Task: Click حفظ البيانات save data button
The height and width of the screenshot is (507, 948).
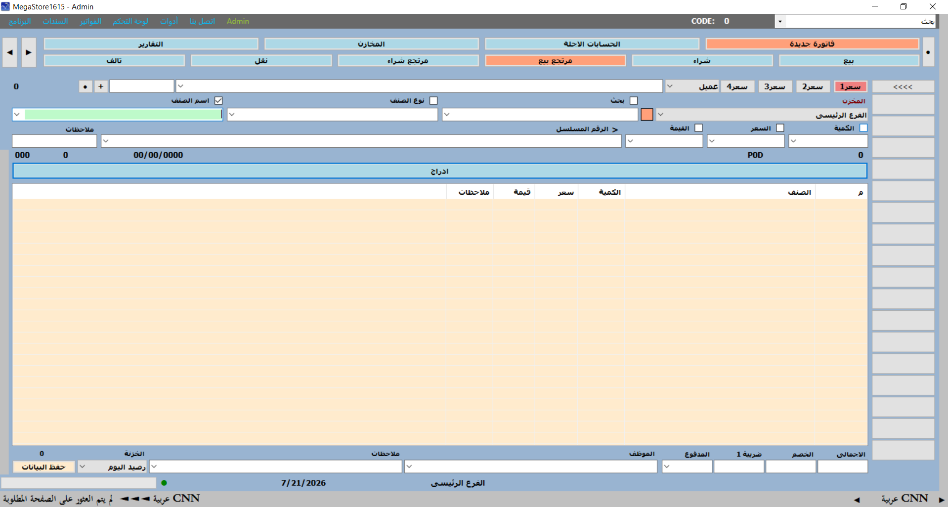Action: (43, 467)
